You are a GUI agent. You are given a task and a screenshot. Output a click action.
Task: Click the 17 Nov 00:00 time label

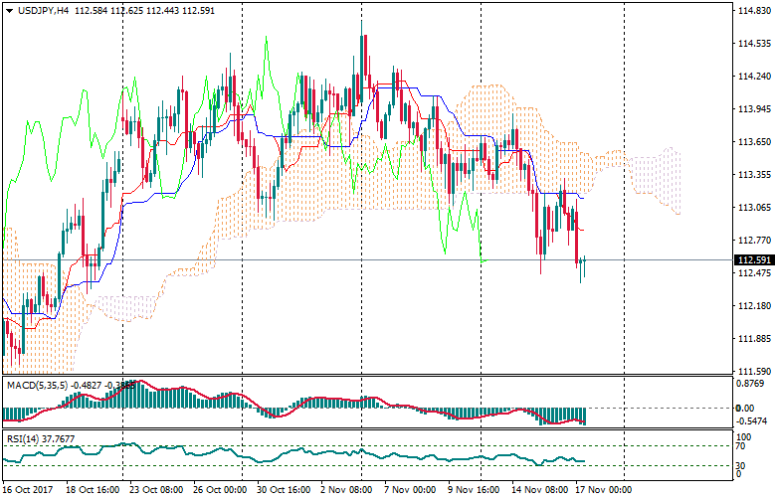pos(602,491)
